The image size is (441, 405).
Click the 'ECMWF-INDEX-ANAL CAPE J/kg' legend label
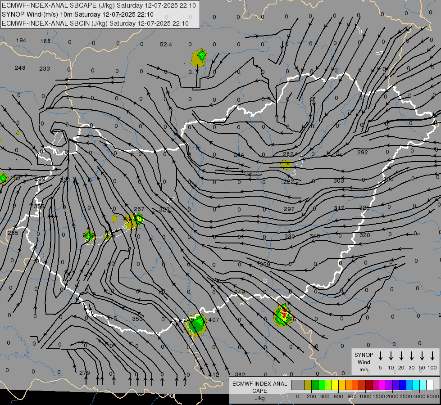pyautogui.click(x=259, y=391)
